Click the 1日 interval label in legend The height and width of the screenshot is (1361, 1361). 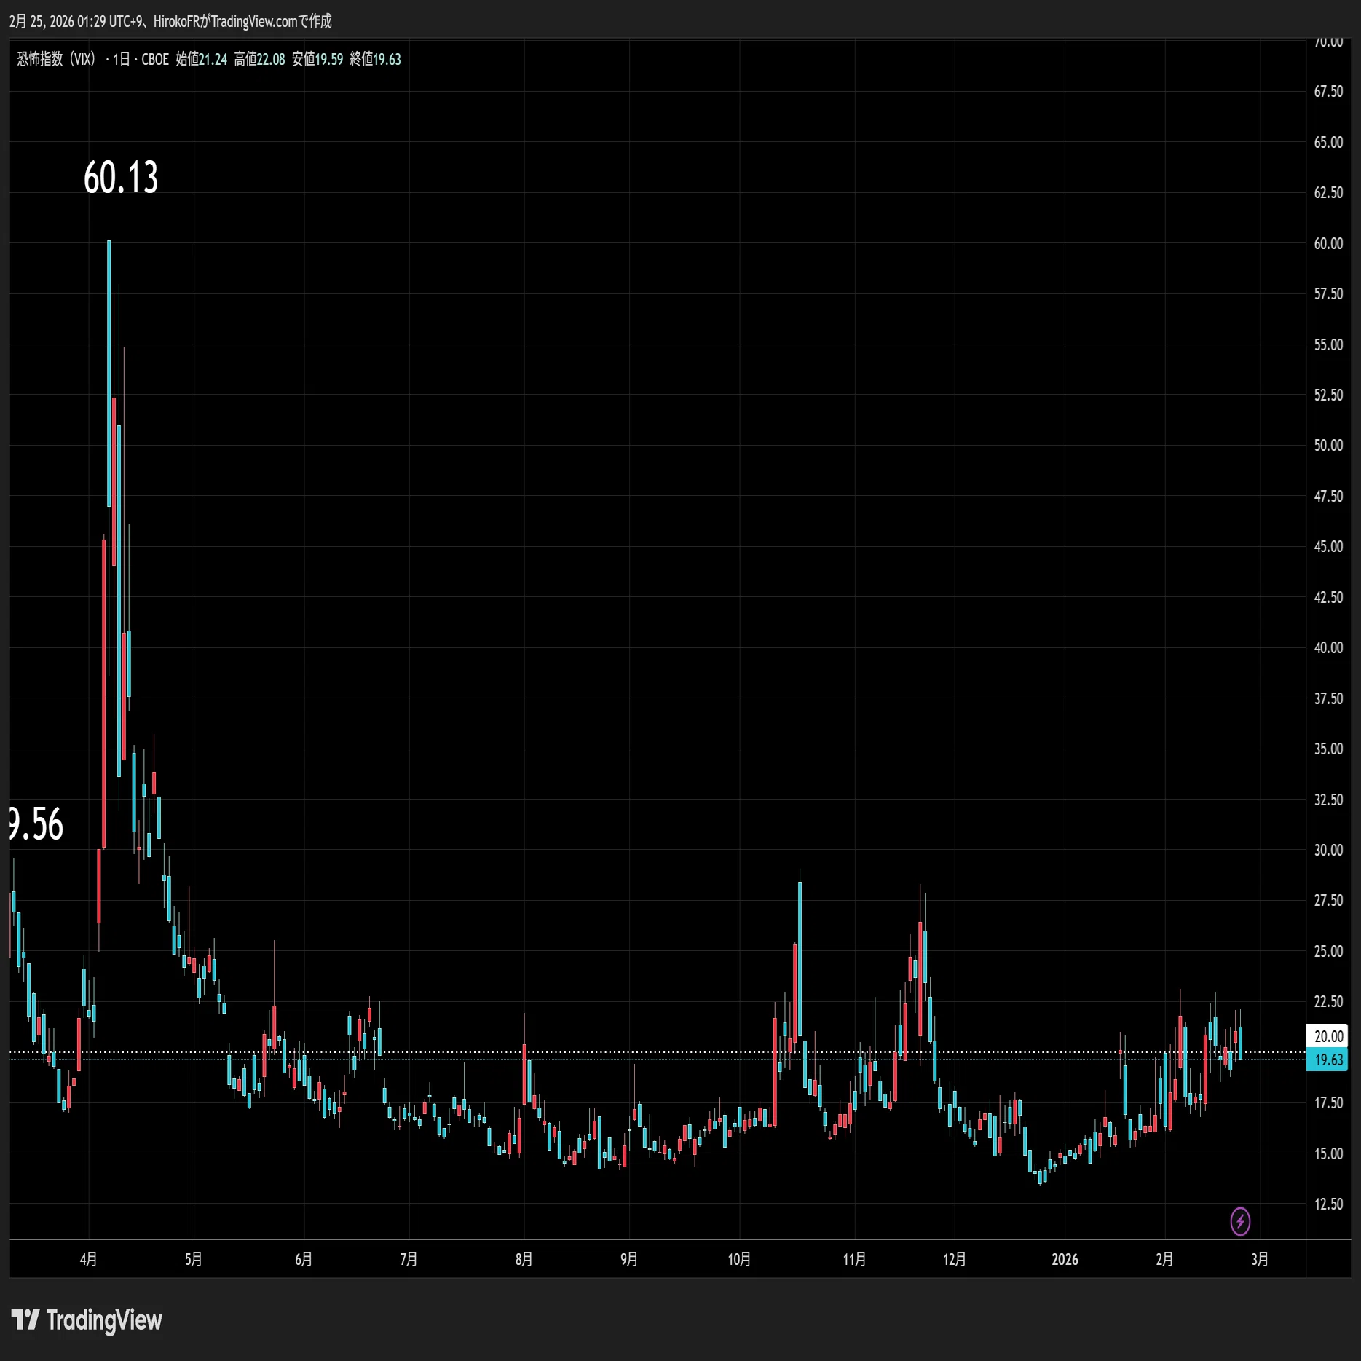(x=121, y=59)
